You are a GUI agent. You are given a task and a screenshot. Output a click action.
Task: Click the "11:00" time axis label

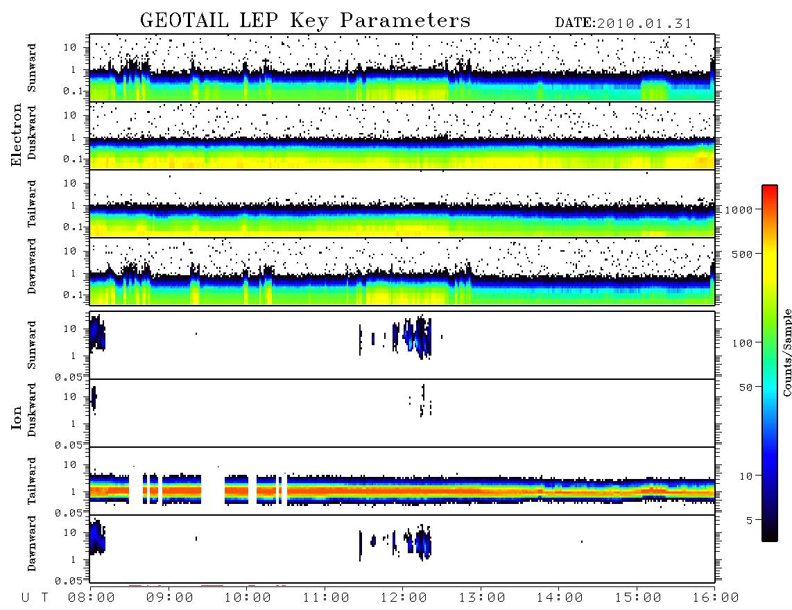326,598
